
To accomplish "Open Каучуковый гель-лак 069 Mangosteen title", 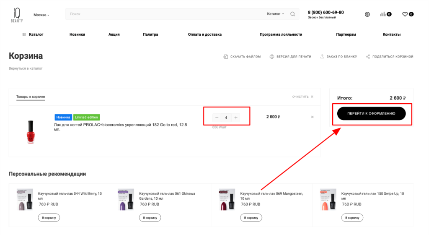I will (271, 196).
